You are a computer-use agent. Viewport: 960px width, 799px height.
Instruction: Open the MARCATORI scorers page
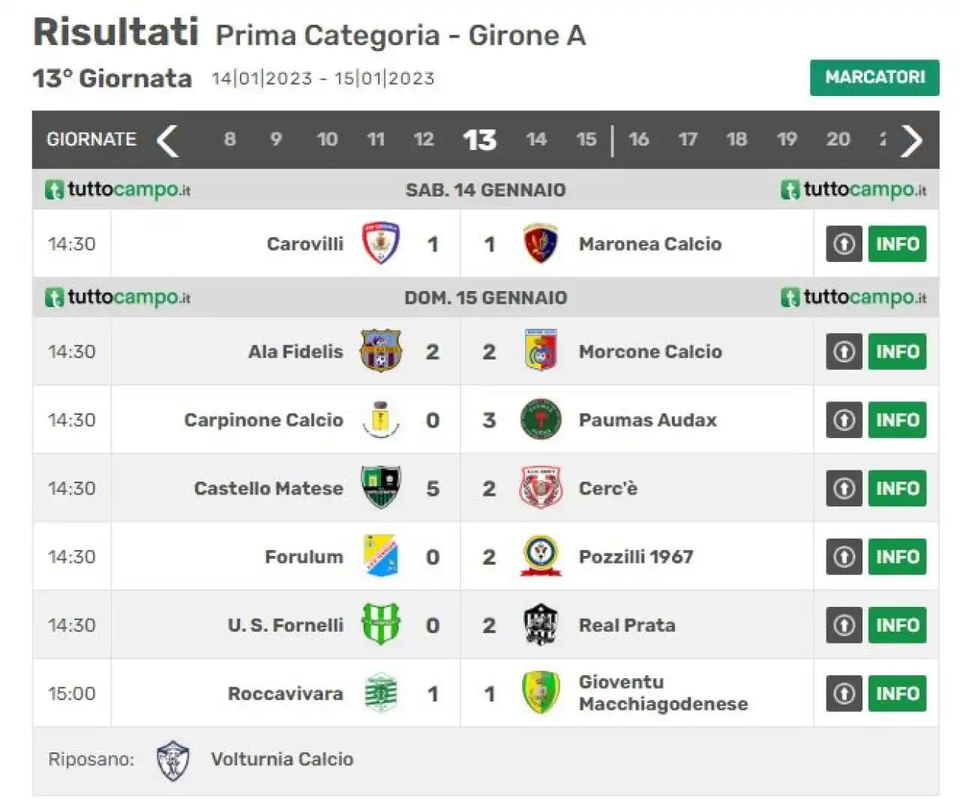874,77
